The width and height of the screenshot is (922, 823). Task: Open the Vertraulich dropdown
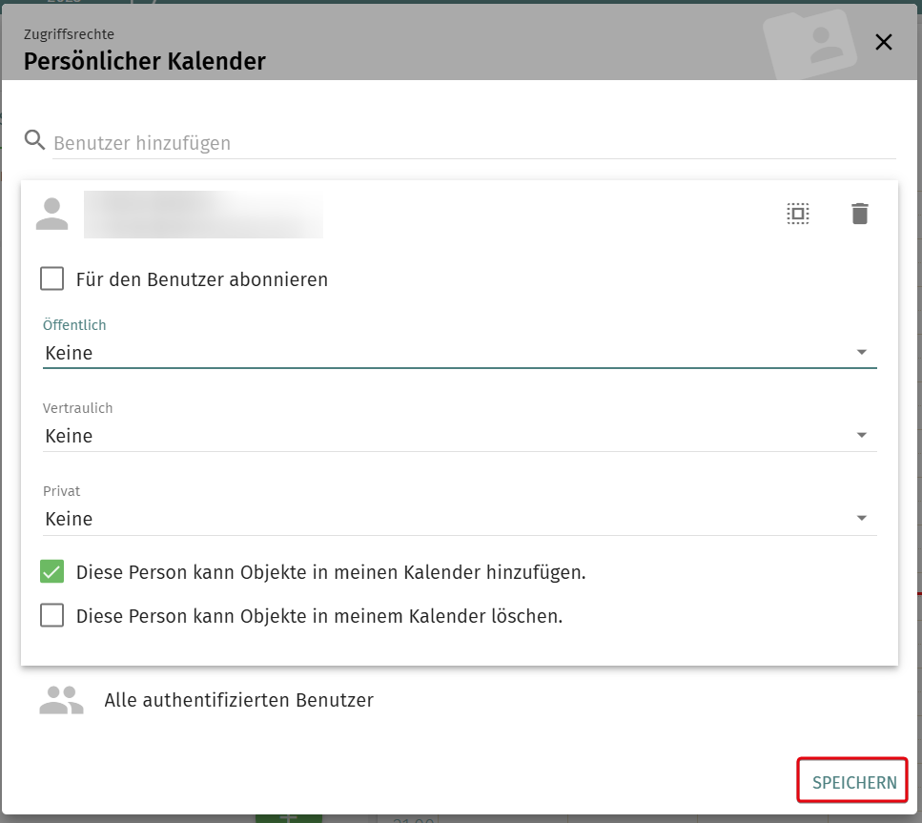coord(862,435)
